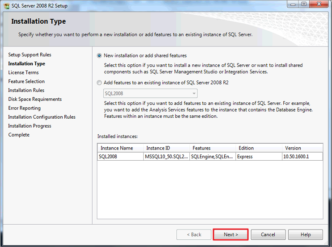The width and height of the screenshot is (332, 247).
Task: Cancel the setup wizard
Action: point(268,234)
